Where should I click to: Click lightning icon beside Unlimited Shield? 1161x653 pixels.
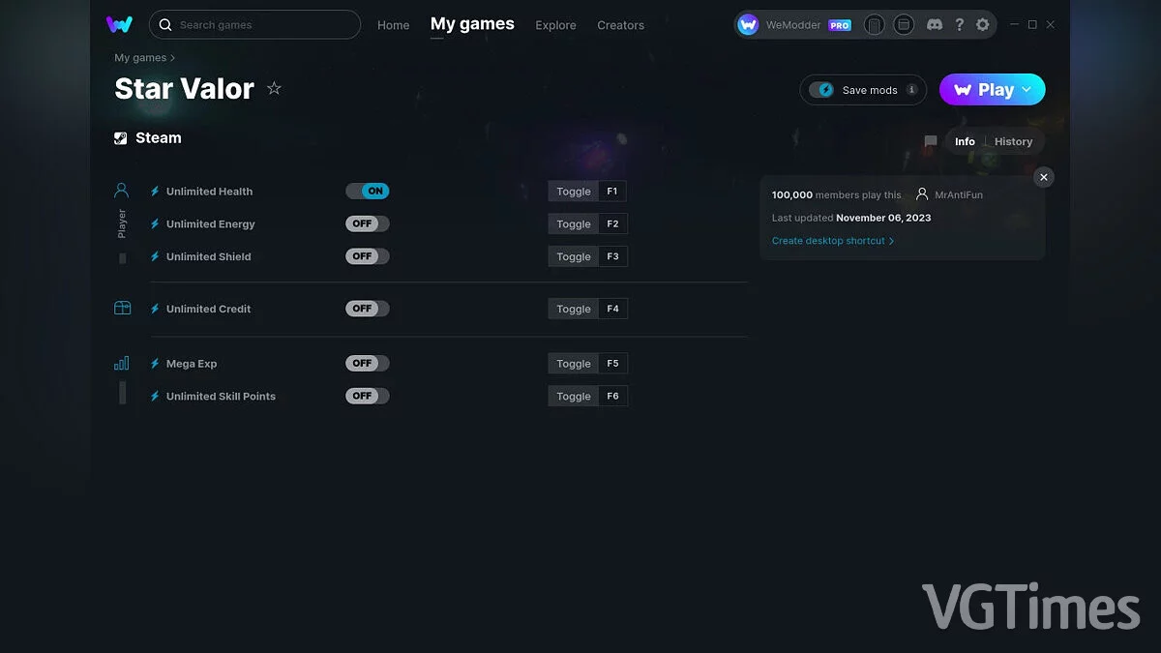pos(155,256)
